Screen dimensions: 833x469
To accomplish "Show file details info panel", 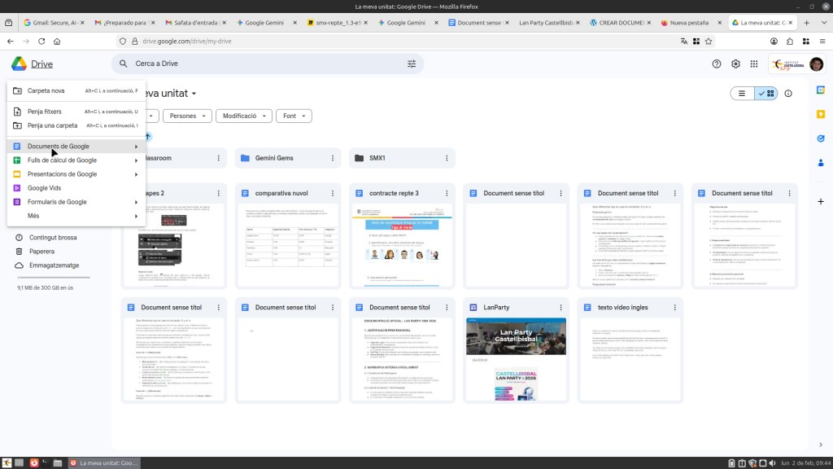I will pyautogui.click(x=788, y=94).
